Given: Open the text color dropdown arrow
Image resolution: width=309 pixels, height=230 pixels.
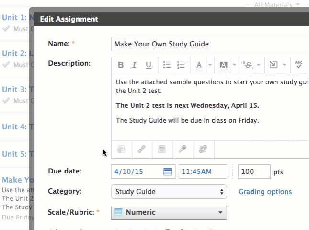Looking at the screenshot, I should (209, 65).
